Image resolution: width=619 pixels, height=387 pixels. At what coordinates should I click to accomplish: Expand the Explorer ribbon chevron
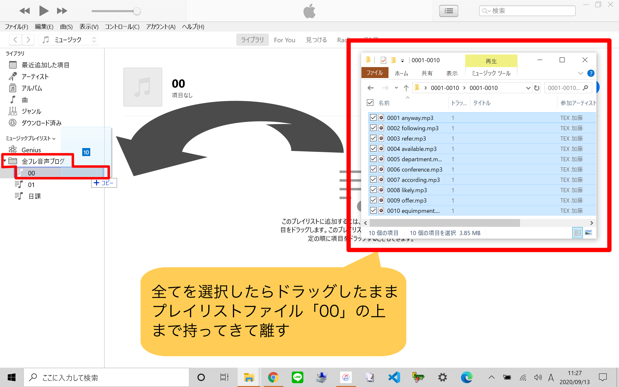pyautogui.click(x=580, y=73)
